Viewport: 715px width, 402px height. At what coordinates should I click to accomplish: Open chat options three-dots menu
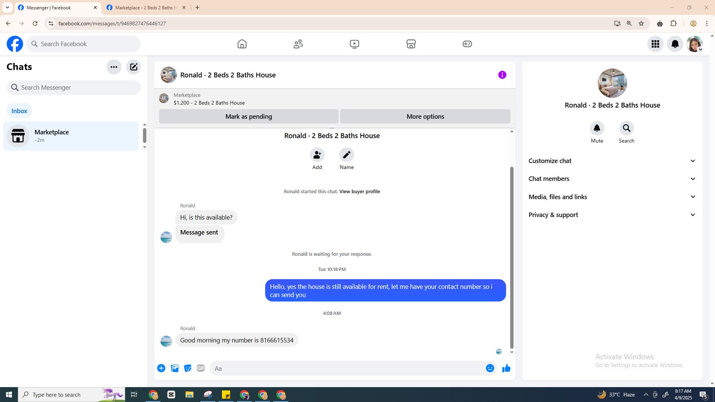click(114, 67)
